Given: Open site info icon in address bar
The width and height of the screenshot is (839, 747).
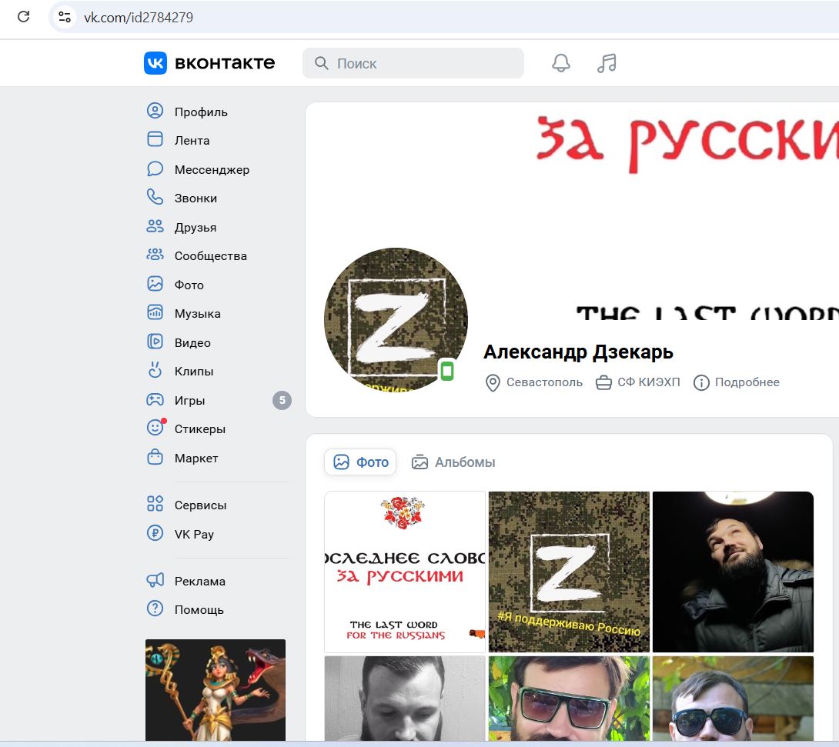Looking at the screenshot, I should click(65, 17).
